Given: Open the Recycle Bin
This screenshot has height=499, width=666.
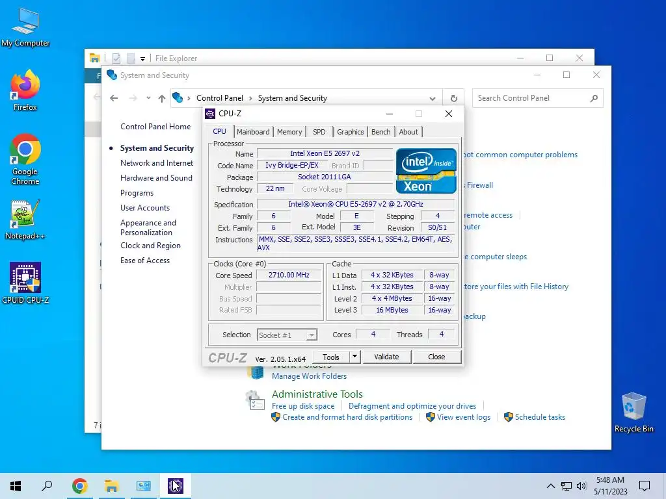Looking at the screenshot, I should coord(633,413).
